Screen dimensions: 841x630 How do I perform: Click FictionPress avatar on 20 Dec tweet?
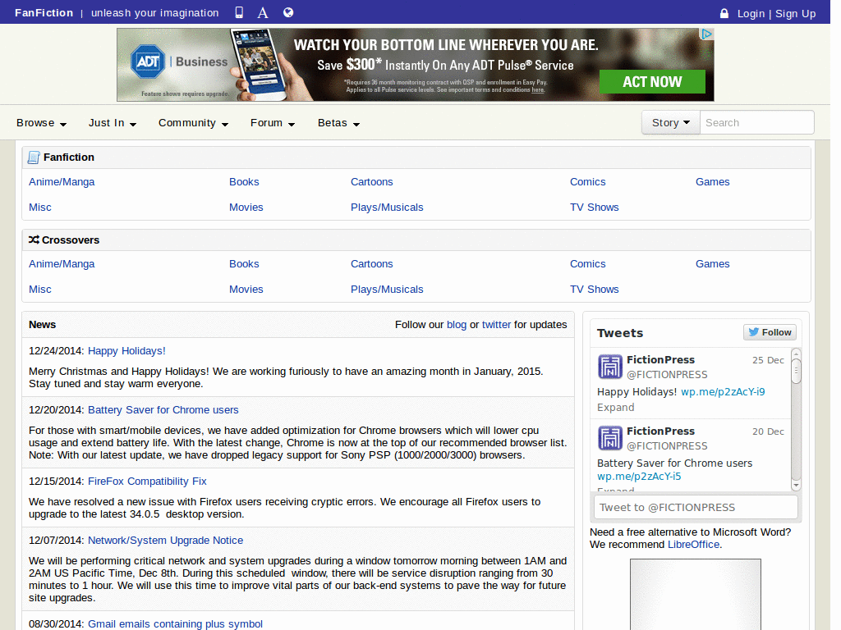(610, 438)
